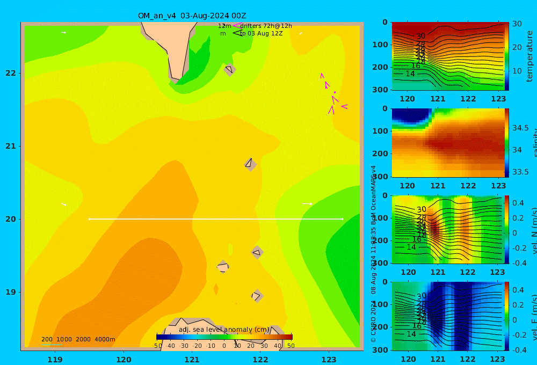Screen dimensions: 537x365
Task: Click the '33.5' tick on the salinity colorbar
Action: point(520,172)
